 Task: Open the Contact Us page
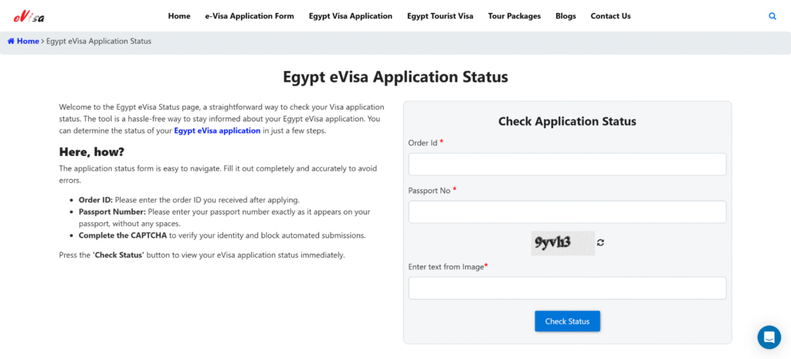tap(610, 16)
